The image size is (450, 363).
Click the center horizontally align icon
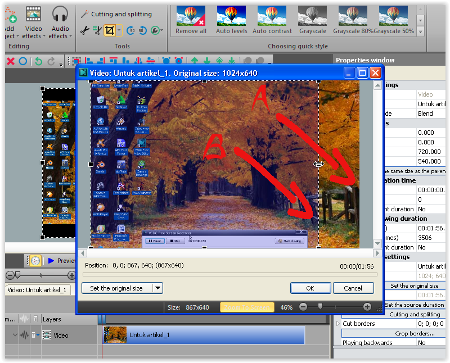click(151, 61)
